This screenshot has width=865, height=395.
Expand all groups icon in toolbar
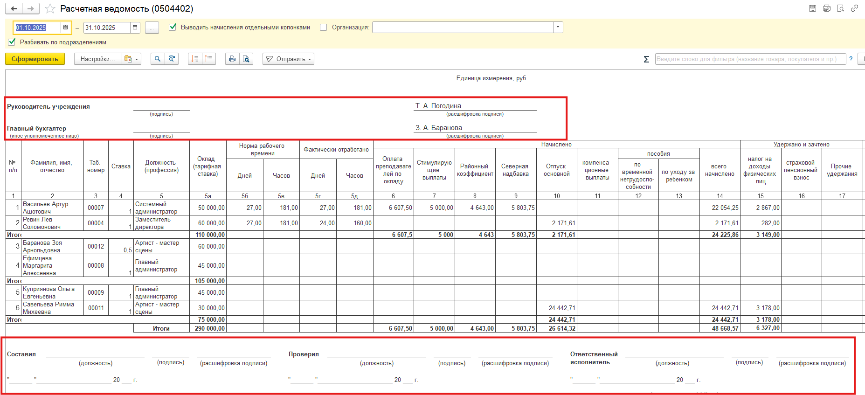point(195,59)
